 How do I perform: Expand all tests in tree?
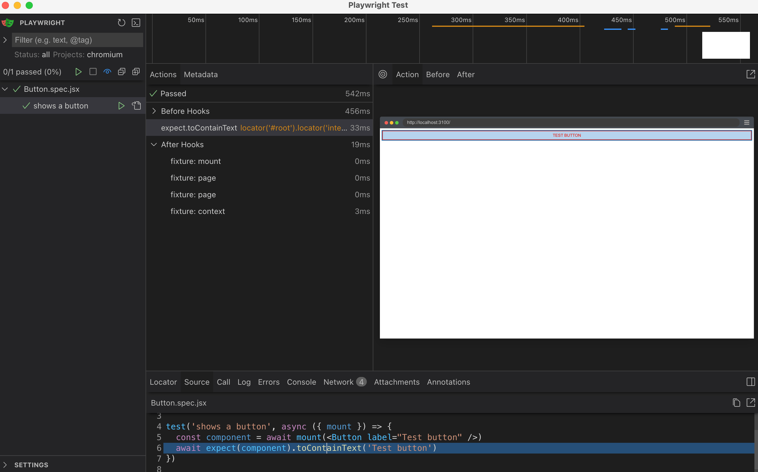click(136, 72)
